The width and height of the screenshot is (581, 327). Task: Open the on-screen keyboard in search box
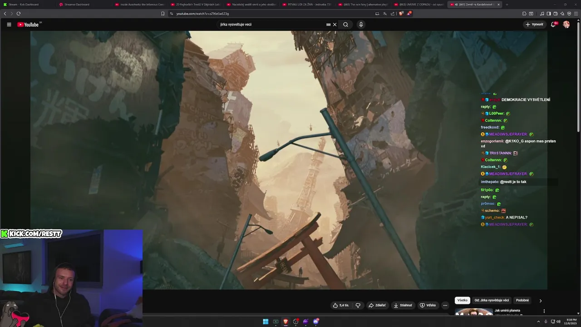coord(328,25)
